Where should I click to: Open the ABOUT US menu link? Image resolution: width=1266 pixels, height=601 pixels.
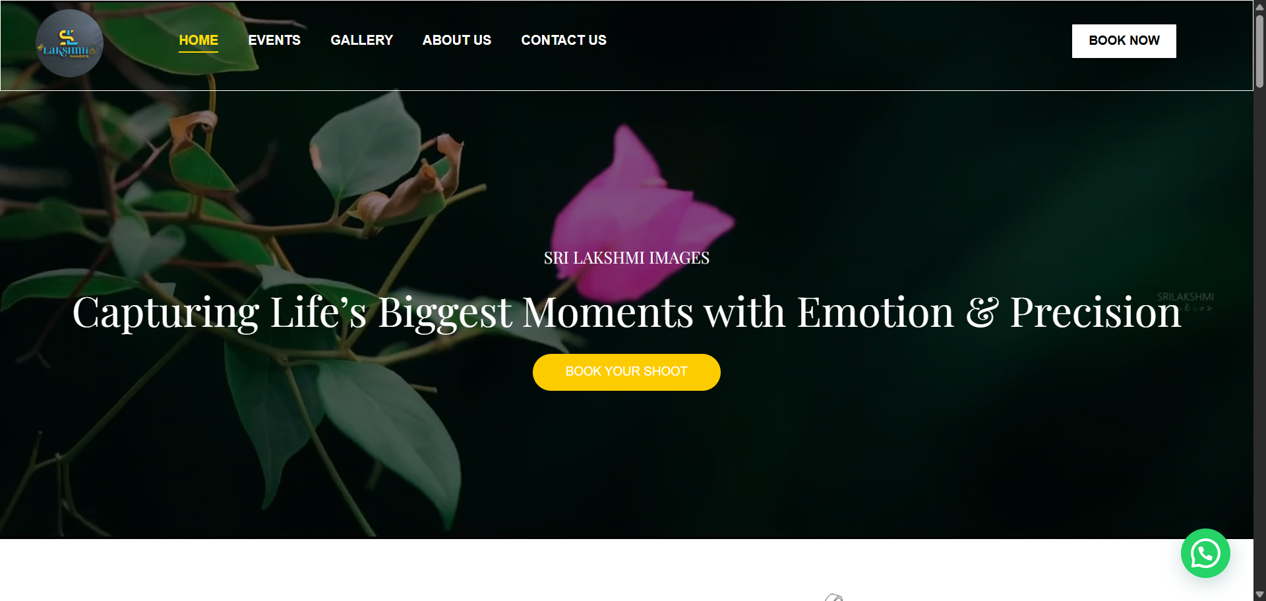[457, 40]
